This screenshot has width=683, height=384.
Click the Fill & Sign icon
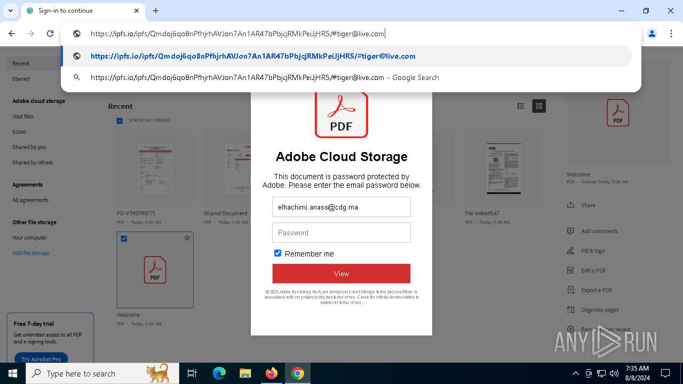[x=570, y=251]
